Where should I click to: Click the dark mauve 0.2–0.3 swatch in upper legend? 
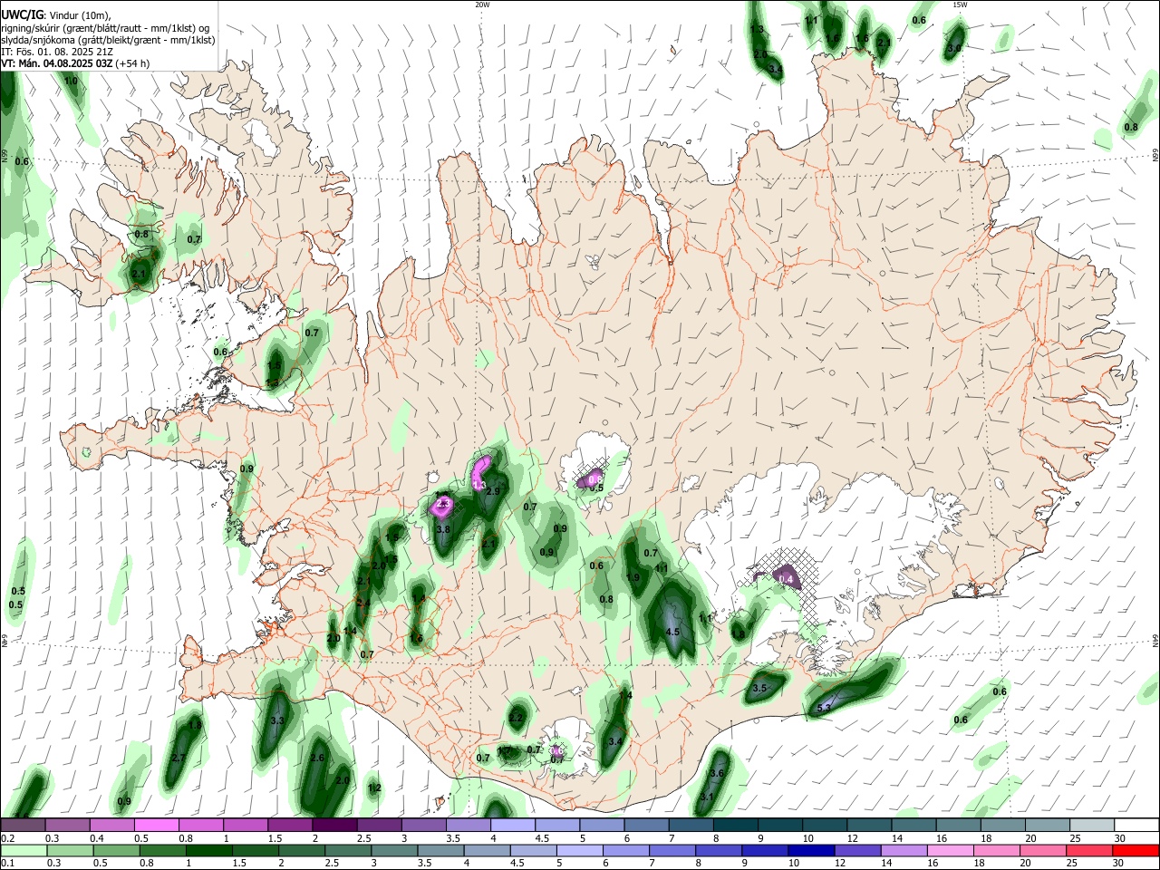pyautogui.click(x=23, y=826)
